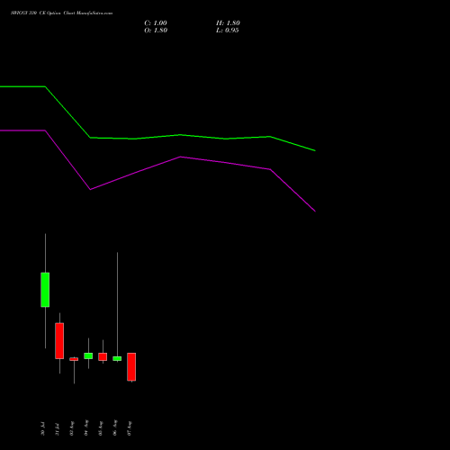Image resolution: width=450 pixels, height=450 pixels.
Task: Click the close value "C: 1.00"
Action: point(156,23)
